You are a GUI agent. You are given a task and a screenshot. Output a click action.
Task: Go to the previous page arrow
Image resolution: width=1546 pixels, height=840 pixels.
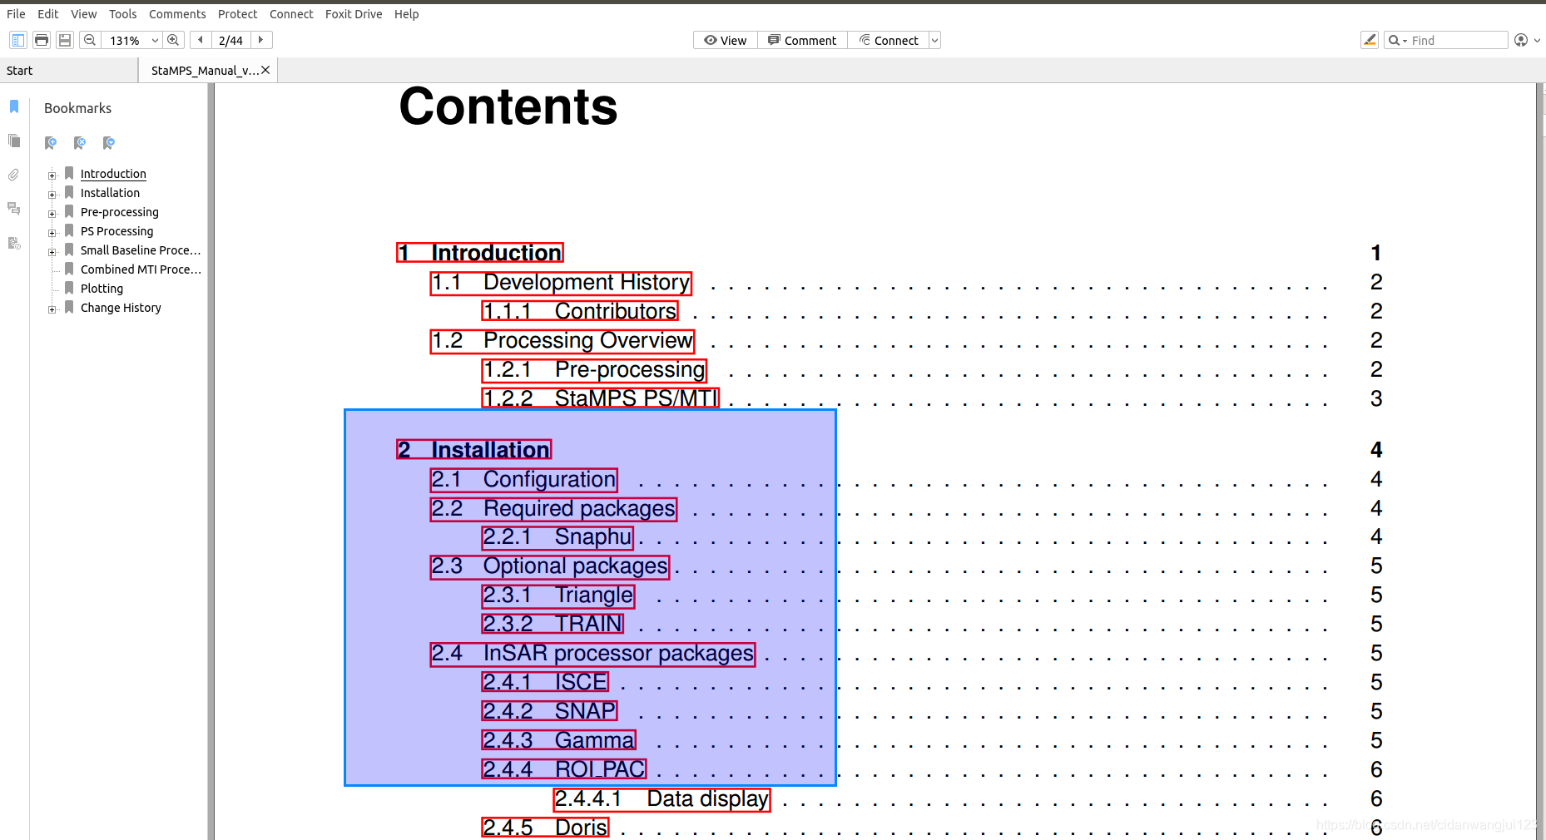(x=201, y=40)
